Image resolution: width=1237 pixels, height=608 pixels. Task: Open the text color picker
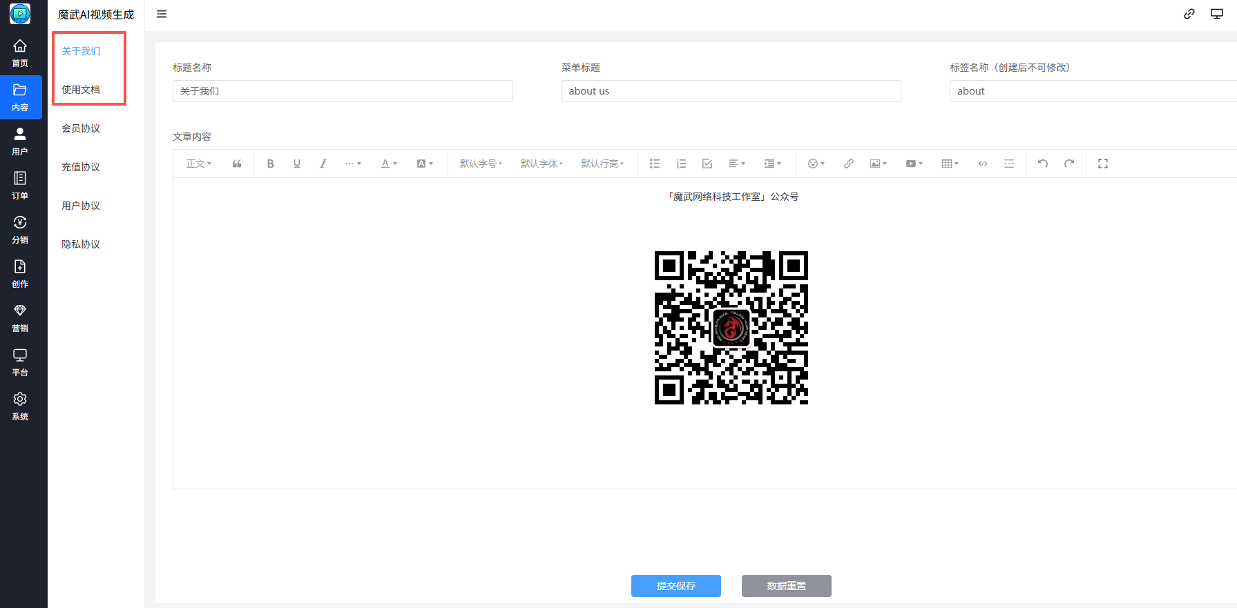coord(389,164)
